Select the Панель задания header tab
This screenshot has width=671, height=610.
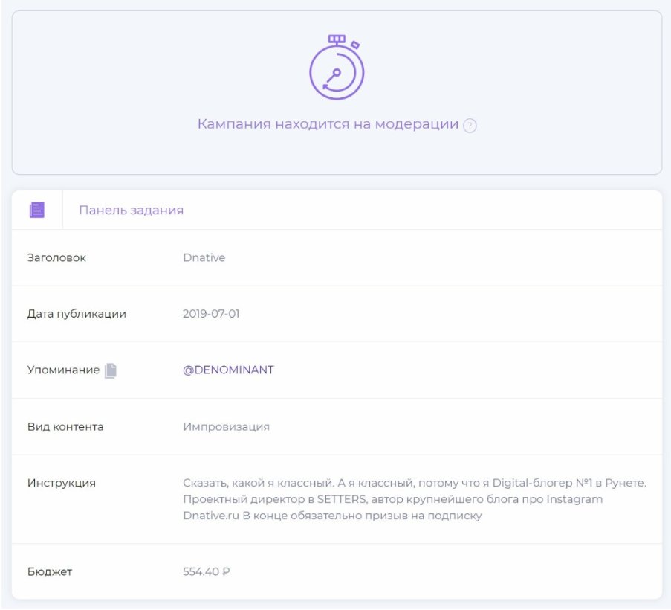[x=131, y=211]
